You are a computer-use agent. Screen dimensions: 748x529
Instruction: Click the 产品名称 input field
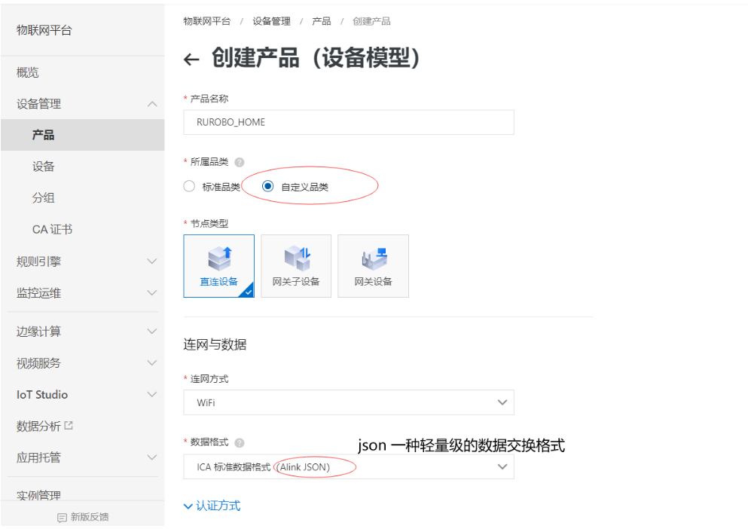349,122
